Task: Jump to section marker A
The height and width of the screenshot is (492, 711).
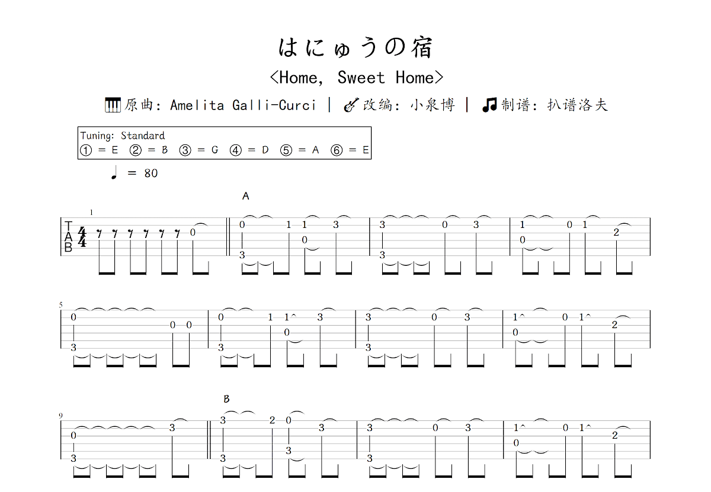Action: (x=246, y=196)
